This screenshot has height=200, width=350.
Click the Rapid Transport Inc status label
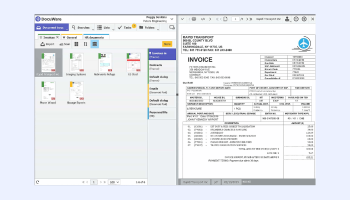click(195, 182)
